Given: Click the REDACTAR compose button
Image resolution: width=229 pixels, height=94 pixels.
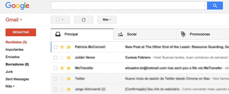Looking at the screenshot, I should 21,32.
